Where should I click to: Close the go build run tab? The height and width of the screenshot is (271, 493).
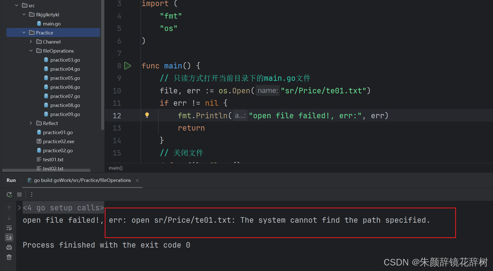coord(137,180)
